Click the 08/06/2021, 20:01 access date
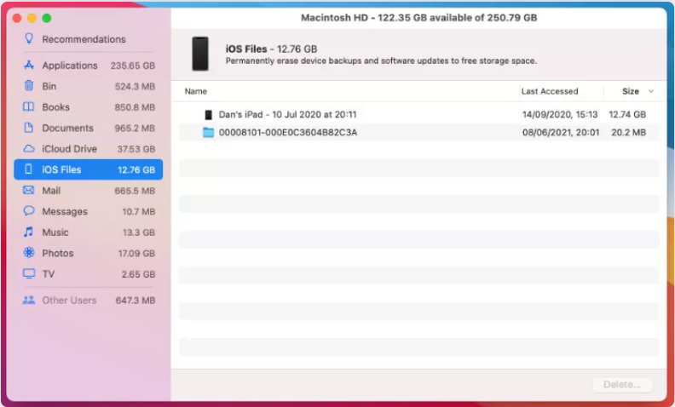Viewport: 675px width, 407px height. [561, 133]
